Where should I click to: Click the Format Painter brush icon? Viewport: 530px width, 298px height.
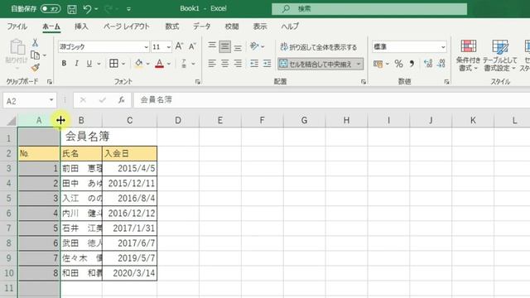[x=35, y=68]
